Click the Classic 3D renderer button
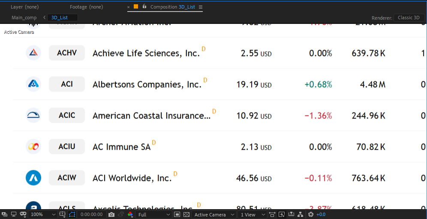Viewport: 427px width, 219px height. click(x=409, y=18)
